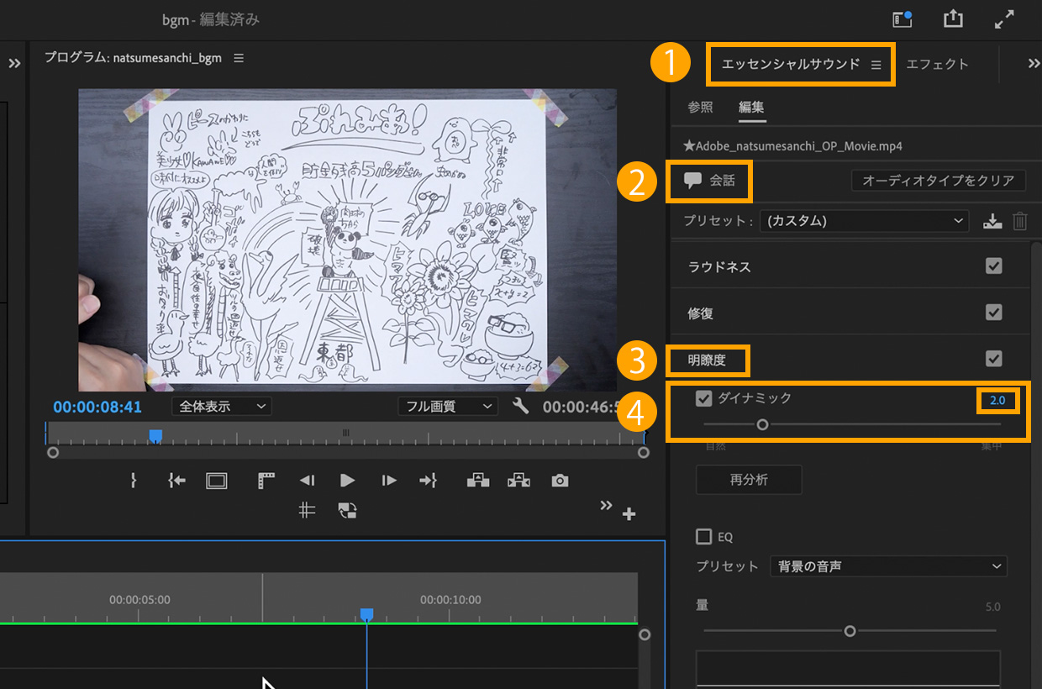The width and height of the screenshot is (1042, 689).
Task: Expand hidden panels right of エフェクト tab
Action: coord(1034,64)
